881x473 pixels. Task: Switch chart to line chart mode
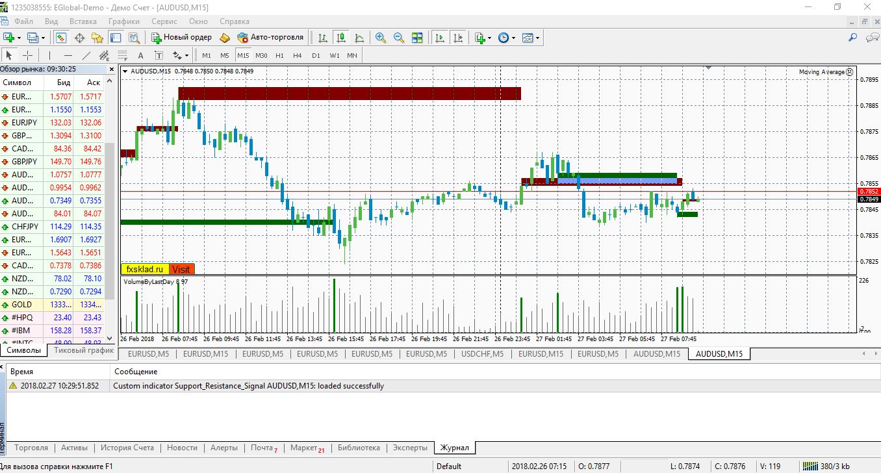coord(359,38)
